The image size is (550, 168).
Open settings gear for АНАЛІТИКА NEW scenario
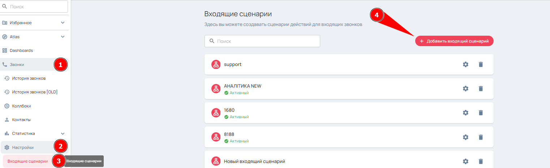[465, 89]
